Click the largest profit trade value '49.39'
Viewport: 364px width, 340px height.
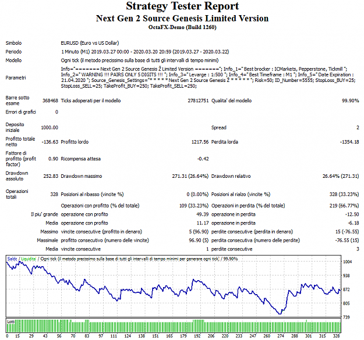tap(203, 214)
